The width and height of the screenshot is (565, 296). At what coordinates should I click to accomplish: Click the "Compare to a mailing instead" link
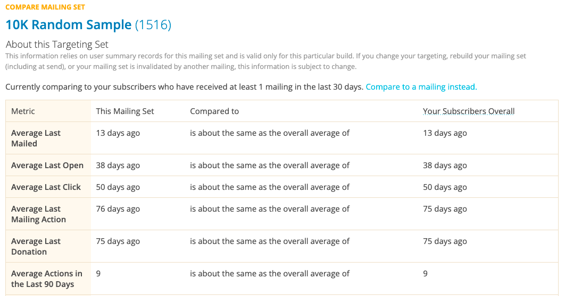(421, 87)
